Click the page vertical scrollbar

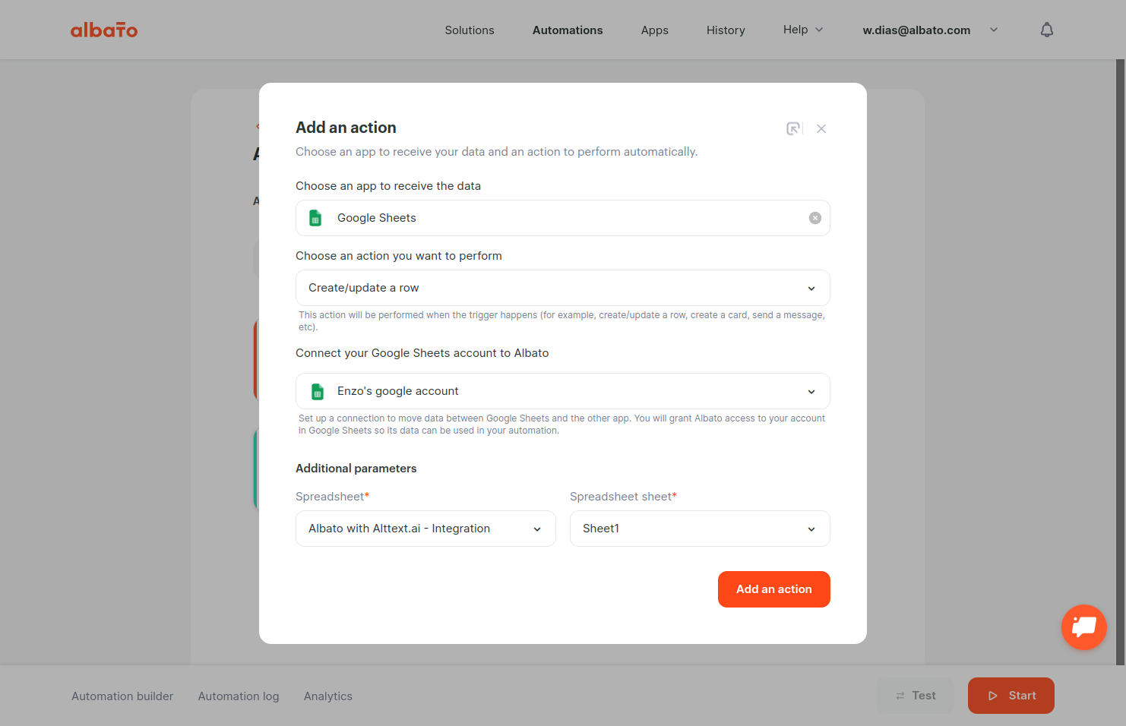[1120, 363]
